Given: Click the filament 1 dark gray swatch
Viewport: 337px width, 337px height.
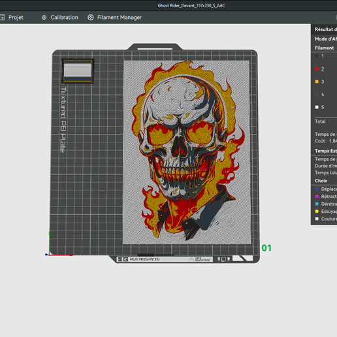Looking at the screenshot, I should [x=317, y=56].
